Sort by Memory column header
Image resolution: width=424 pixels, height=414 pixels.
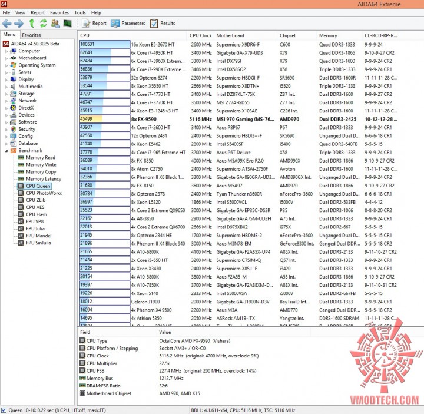[x=339, y=35]
